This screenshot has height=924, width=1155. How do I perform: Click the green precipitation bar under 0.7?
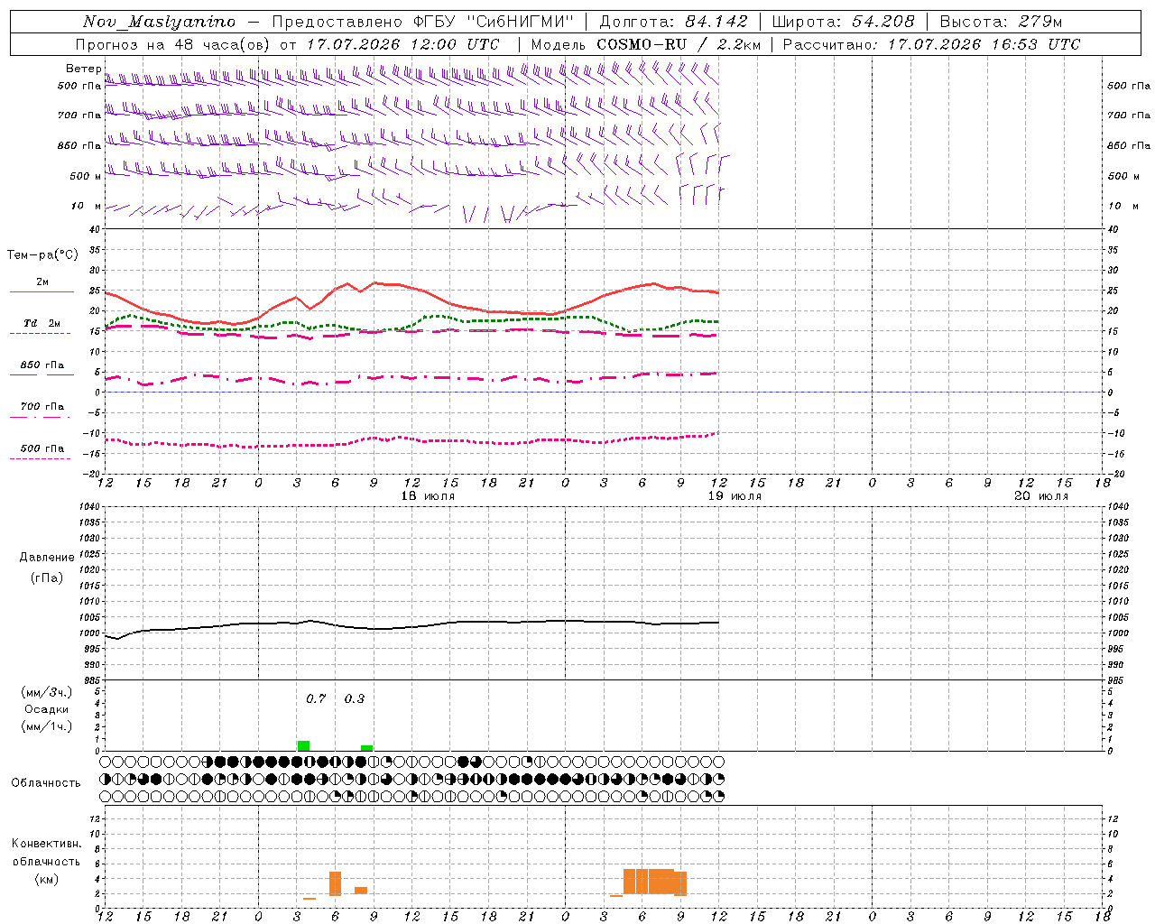click(304, 745)
